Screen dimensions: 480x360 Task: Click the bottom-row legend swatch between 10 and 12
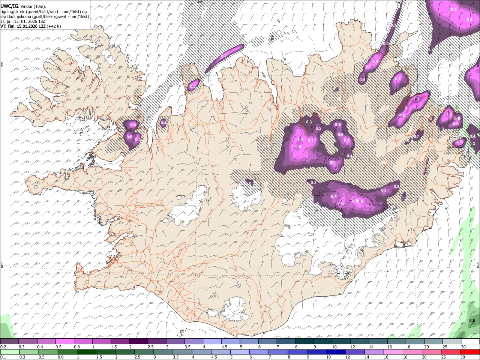tap(336, 352)
